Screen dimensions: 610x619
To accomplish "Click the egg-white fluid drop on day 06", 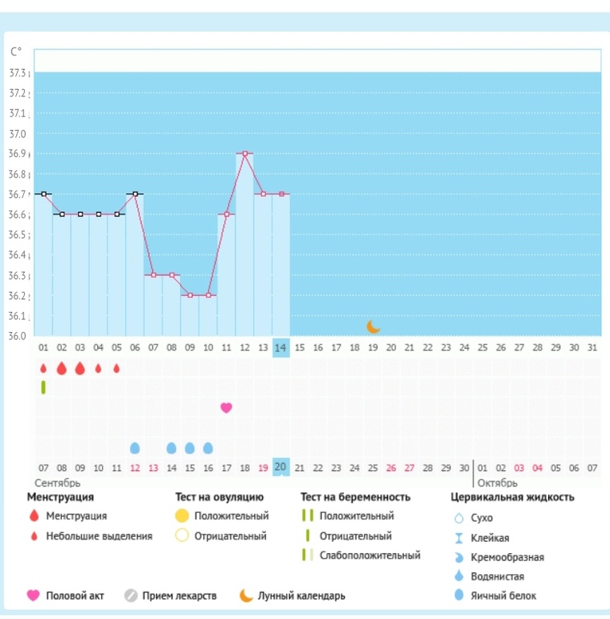I will pyautogui.click(x=135, y=448).
